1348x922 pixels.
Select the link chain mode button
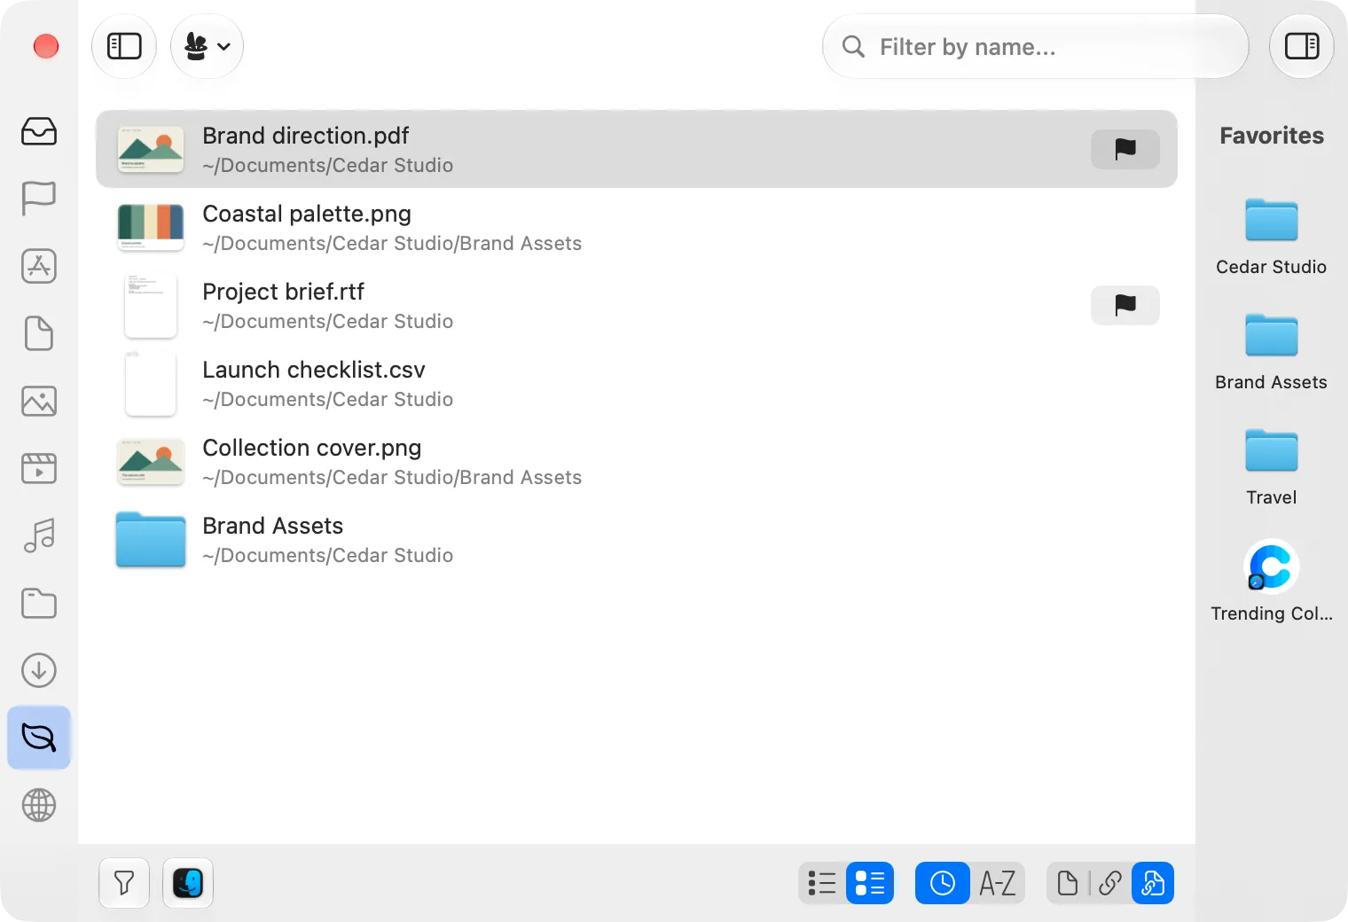coord(1110,883)
